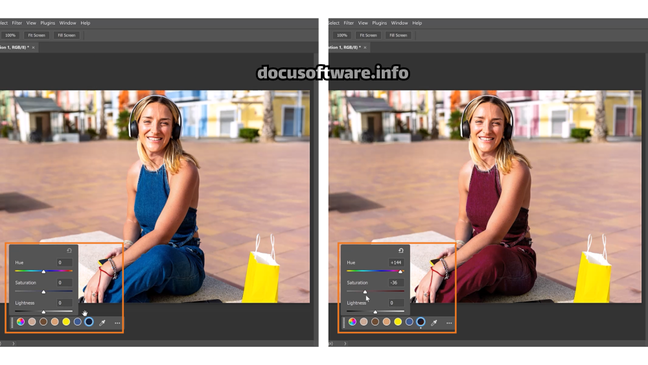Choose the rainbow color wheel in the right bar

pyautogui.click(x=353, y=322)
